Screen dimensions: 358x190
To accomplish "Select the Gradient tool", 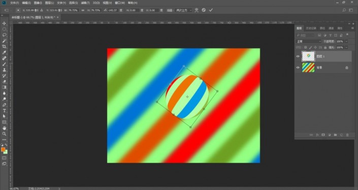I will 4,87.
